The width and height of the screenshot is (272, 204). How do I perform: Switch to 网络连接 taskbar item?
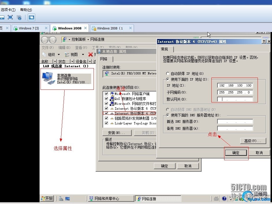pyautogui.click(x=158, y=199)
